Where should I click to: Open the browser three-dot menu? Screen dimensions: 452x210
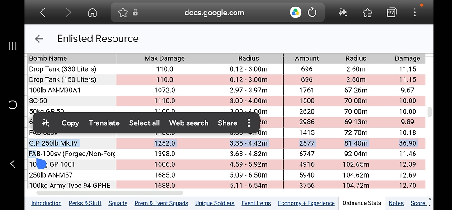pyautogui.click(x=415, y=12)
